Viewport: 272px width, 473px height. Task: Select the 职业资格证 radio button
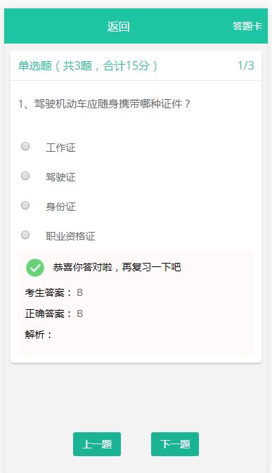(25, 235)
